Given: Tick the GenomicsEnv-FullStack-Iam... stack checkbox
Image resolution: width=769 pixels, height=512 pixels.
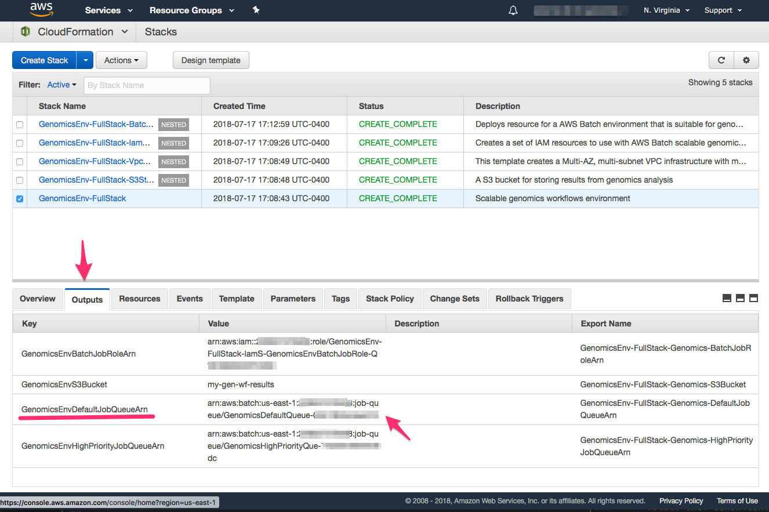Looking at the screenshot, I should click(x=20, y=143).
